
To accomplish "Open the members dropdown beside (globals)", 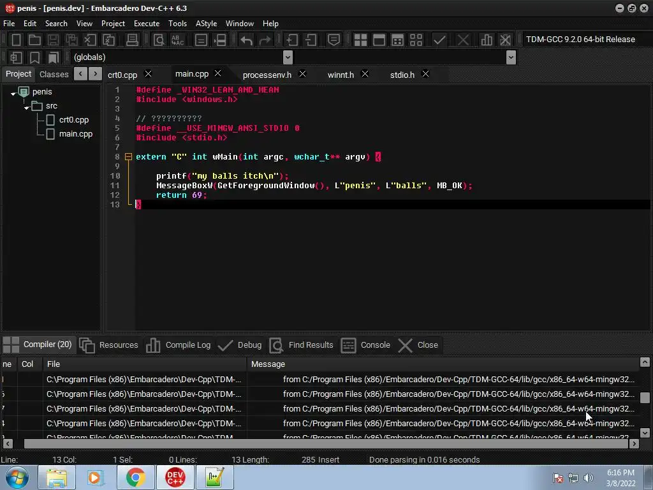I will pos(511,57).
